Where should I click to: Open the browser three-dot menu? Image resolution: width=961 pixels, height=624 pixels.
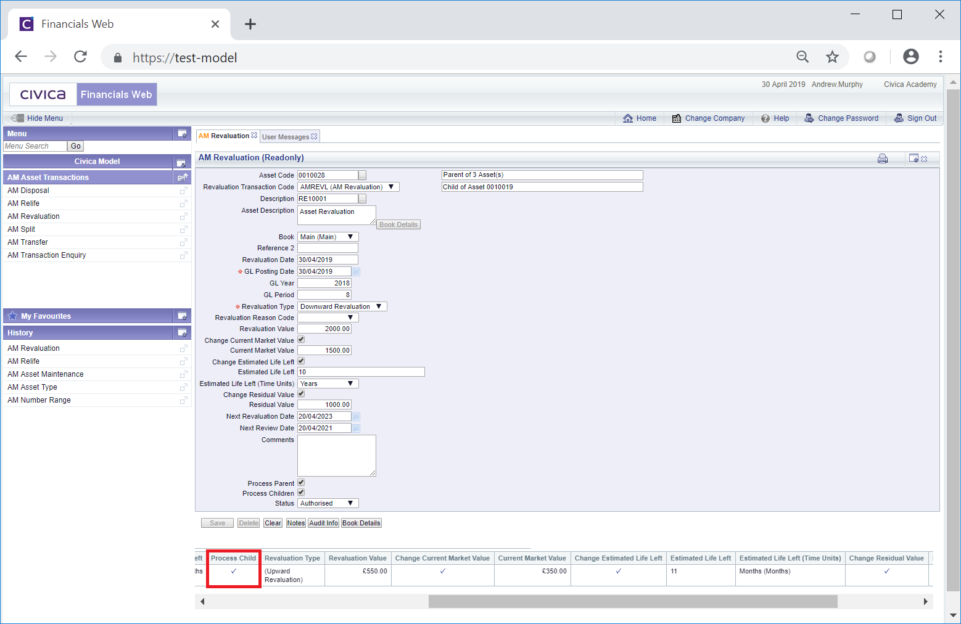940,57
